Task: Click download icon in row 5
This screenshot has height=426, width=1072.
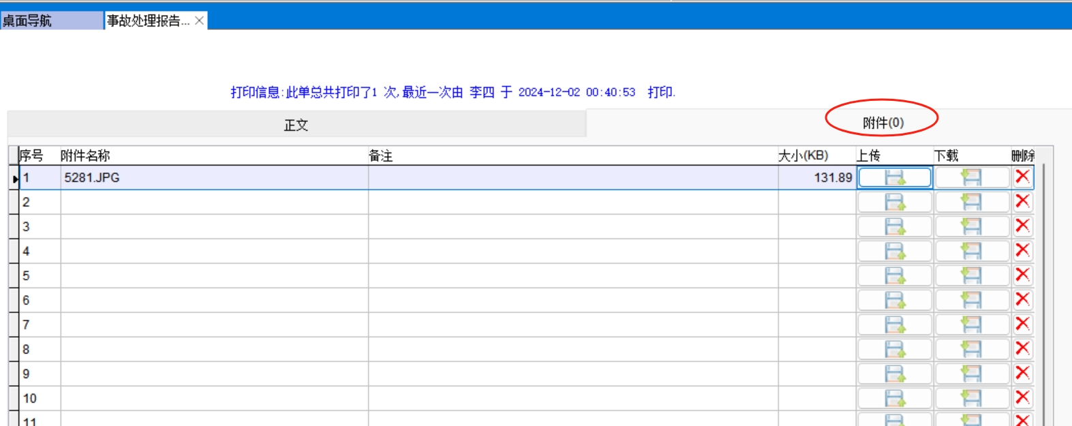Action: [x=971, y=276]
